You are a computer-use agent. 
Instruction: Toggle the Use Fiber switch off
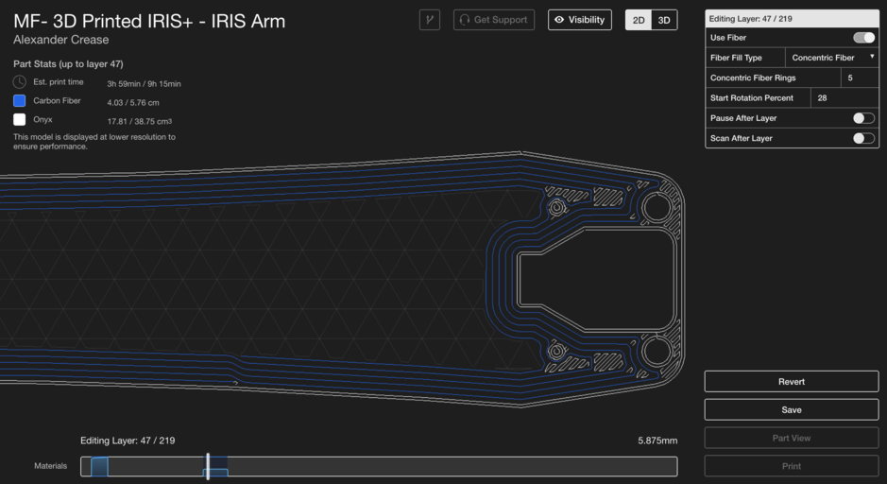tap(863, 38)
